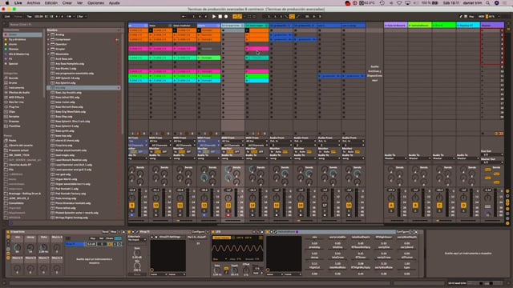The width and height of the screenshot is (513, 288).
Task: Click Configure on the HybridReverb device
Action: pyautogui.click(x=402, y=232)
